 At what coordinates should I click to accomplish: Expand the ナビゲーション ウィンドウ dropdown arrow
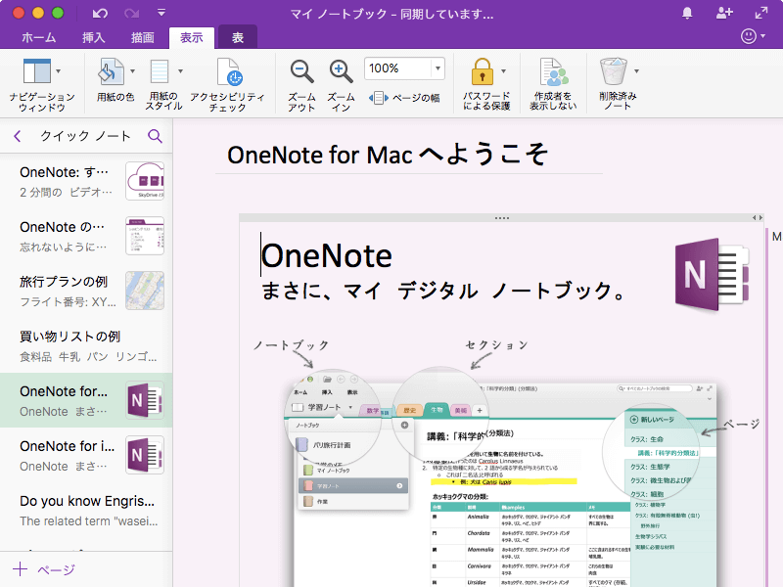pyautogui.click(x=59, y=71)
